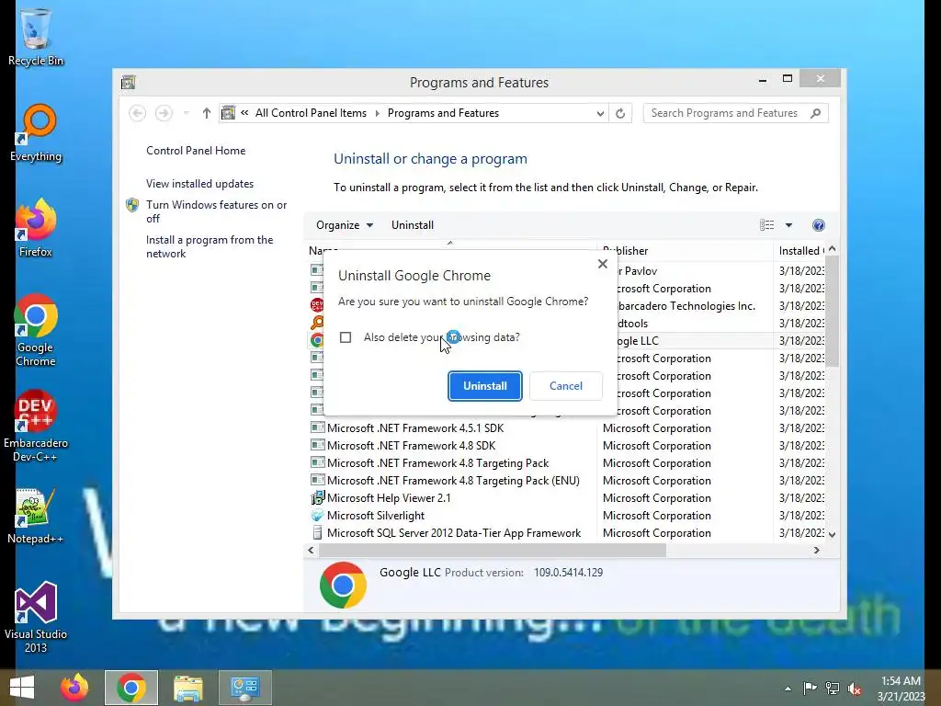This screenshot has width=941, height=706.
Task: Select the Embarcadero Dev-C++ desktop shortcut
Action: click(36, 426)
